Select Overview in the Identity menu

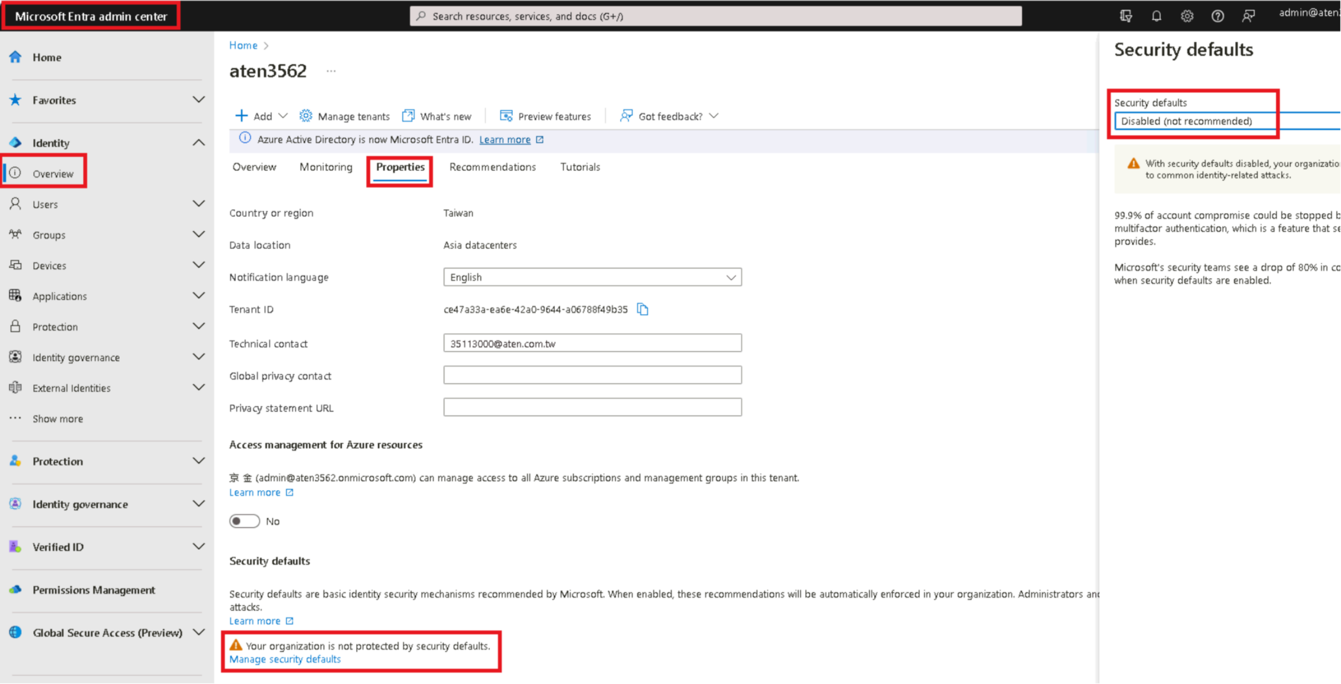pyautogui.click(x=53, y=174)
